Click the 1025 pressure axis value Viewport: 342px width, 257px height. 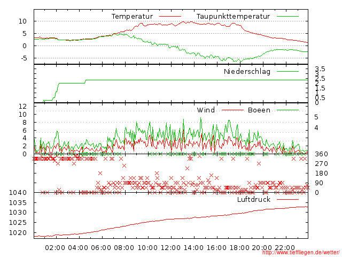[x=18, y=223]
